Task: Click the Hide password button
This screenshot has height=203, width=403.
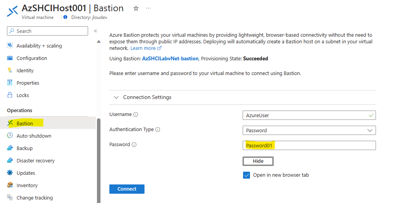Action: point(258,161)
